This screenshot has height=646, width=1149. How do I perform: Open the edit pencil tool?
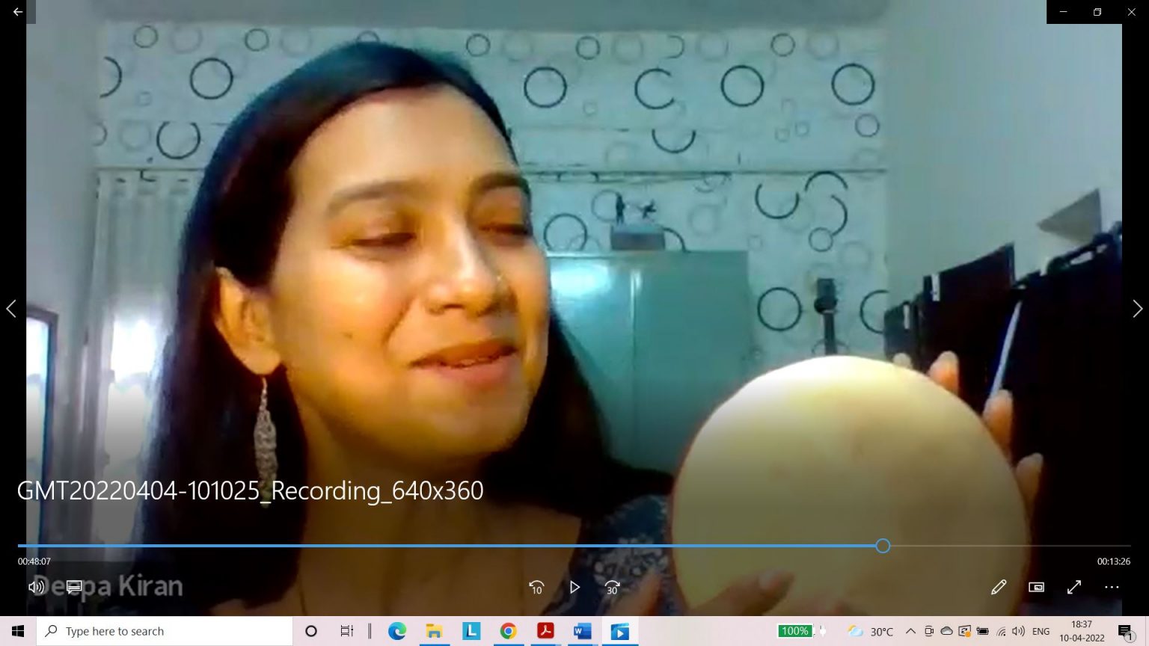999,587
